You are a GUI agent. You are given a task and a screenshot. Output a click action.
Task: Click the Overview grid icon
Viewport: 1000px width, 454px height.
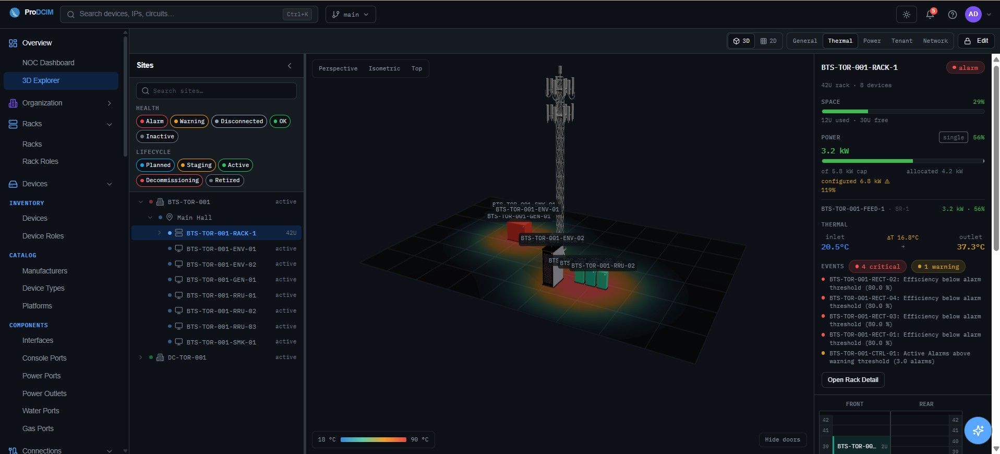click(13, 43)
